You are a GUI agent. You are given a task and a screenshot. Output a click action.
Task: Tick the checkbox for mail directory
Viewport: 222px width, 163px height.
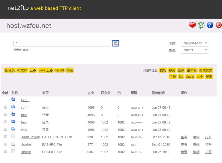6,114
